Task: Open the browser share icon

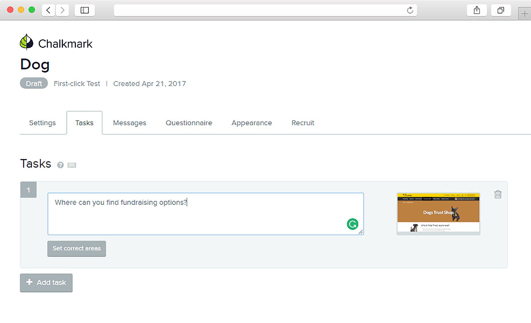Action: pos(476,10)
